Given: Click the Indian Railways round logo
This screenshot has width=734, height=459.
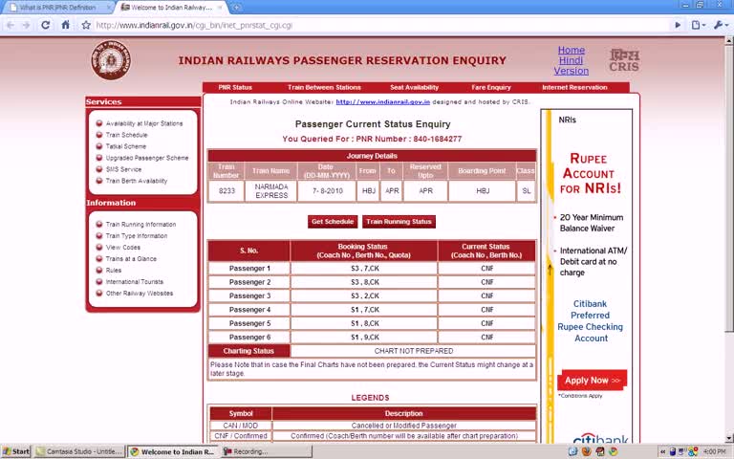Looking at the screenshot, I should click(111, 60).
